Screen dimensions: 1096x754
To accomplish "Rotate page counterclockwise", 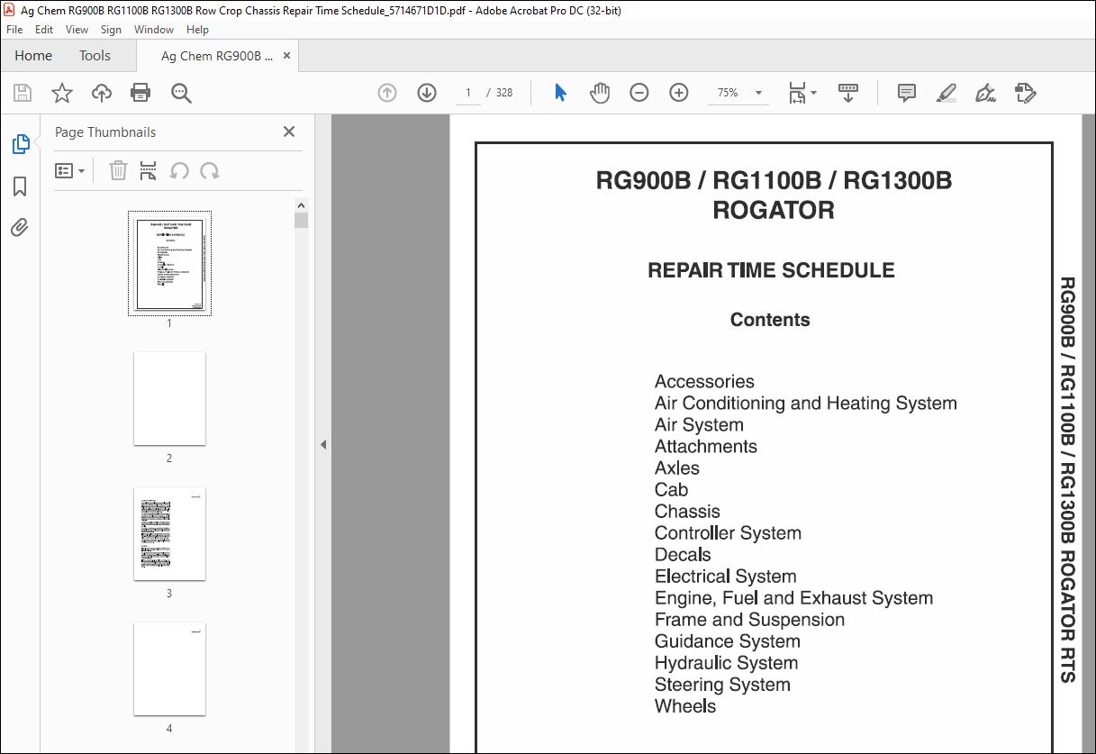I will [179, 170].
